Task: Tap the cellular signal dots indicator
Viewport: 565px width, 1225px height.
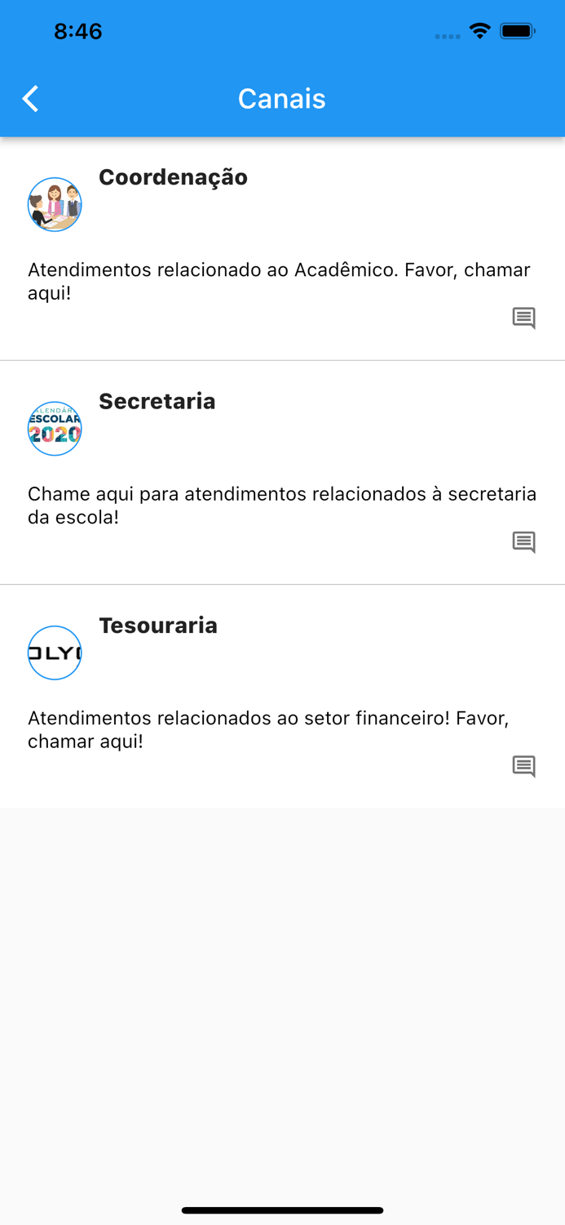Action: 448,36
